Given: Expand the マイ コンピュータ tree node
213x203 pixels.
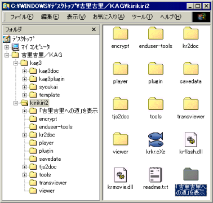Looking at the screenshot, I should click(7, 47).
